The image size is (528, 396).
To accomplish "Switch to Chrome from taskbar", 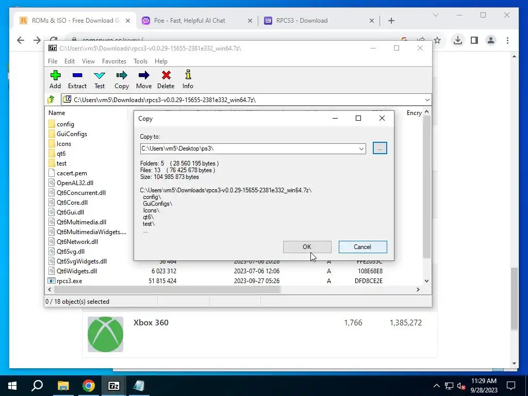I will pos(89,386).
